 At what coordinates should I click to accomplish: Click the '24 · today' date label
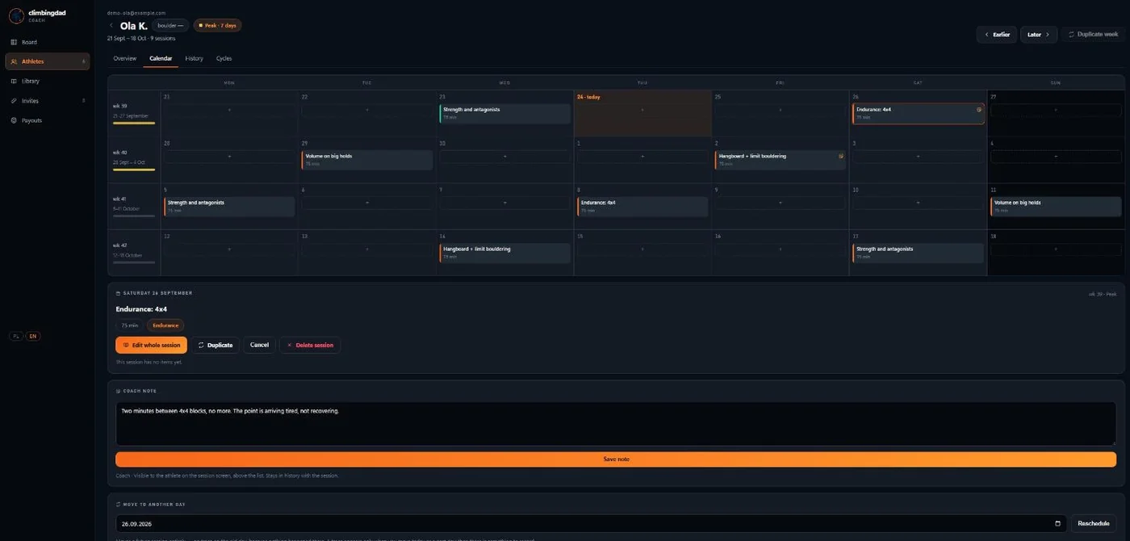(588, 97)
